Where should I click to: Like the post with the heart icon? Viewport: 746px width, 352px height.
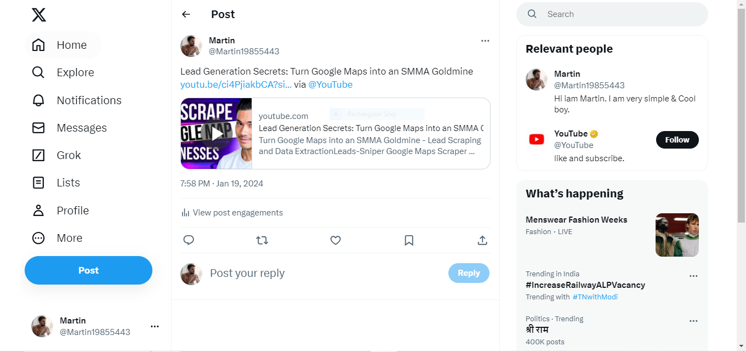[335, 240]
